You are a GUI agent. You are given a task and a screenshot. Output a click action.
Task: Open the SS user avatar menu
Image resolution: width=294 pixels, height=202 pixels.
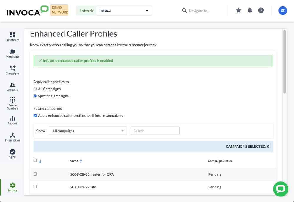point(283,11)
